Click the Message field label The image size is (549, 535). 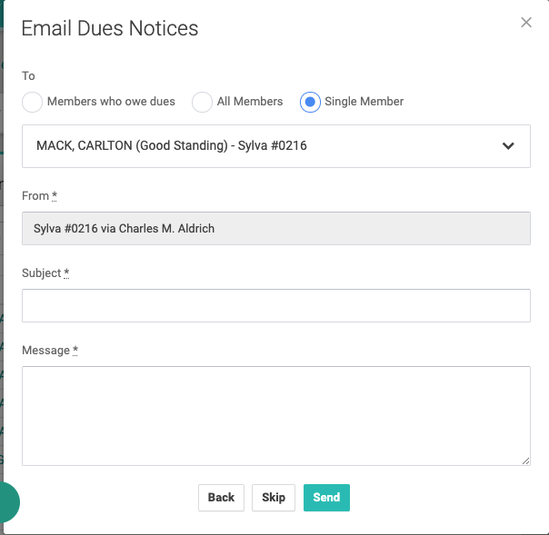46,351
